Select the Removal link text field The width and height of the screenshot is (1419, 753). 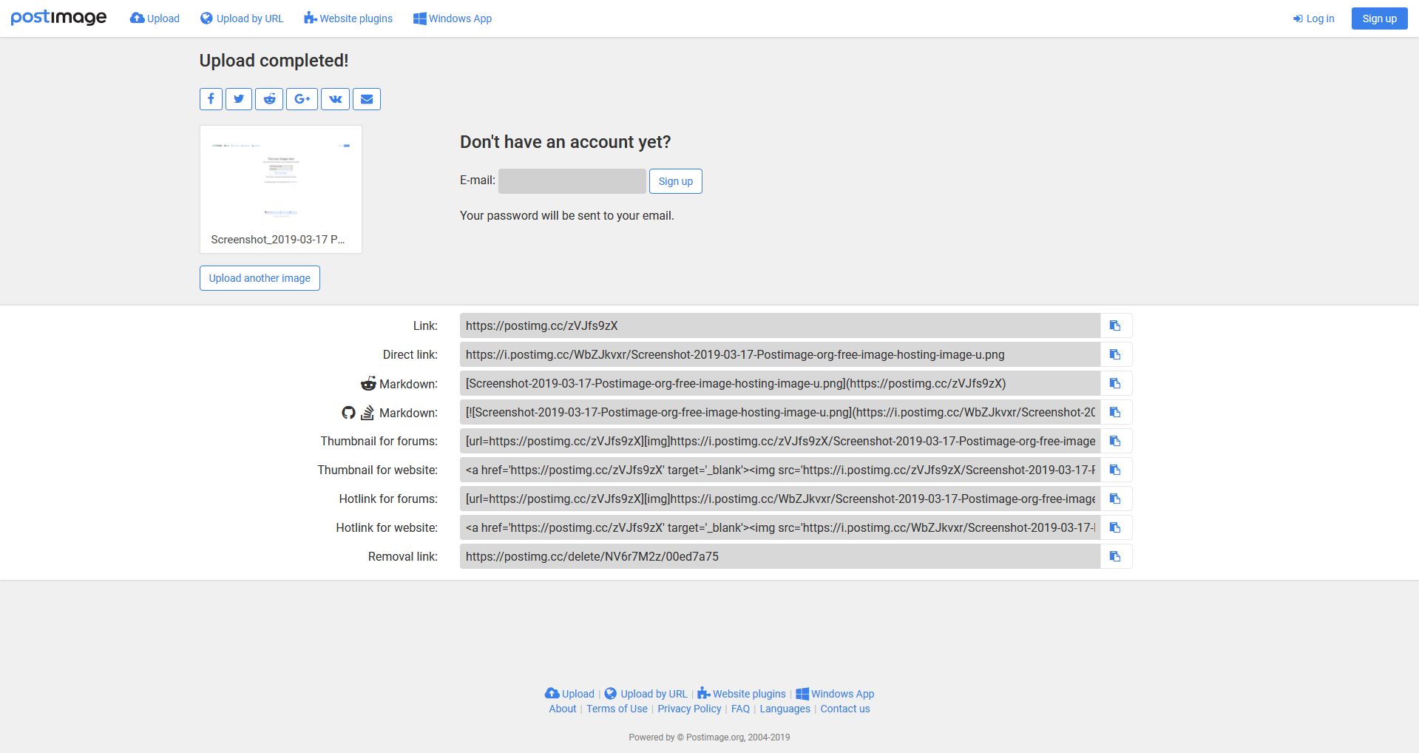coord(780,556)
